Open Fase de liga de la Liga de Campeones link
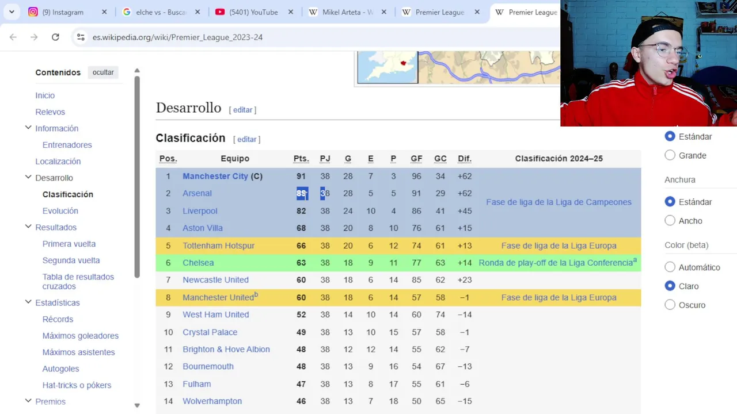The image size is (737, 414). [x=559, y=202]
